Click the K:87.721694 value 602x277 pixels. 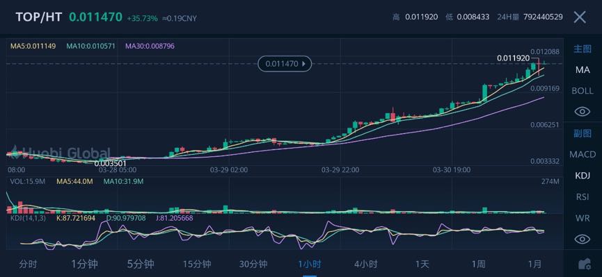pos(76,218)
